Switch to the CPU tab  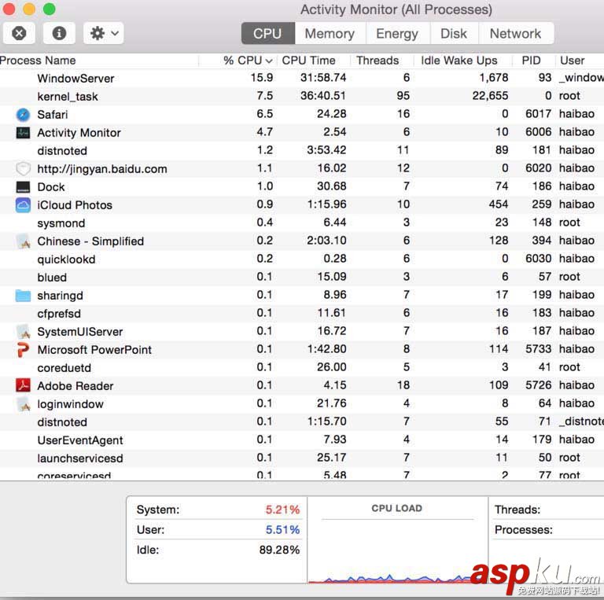pos(267,34)
